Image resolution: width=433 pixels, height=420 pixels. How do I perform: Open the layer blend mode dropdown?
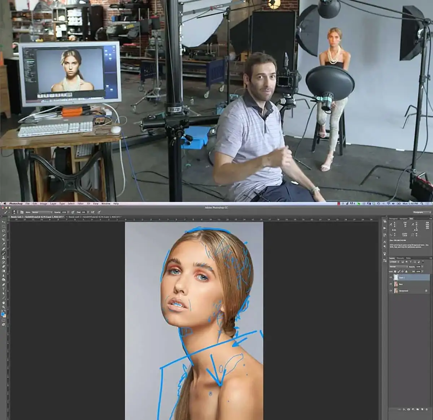398,267
